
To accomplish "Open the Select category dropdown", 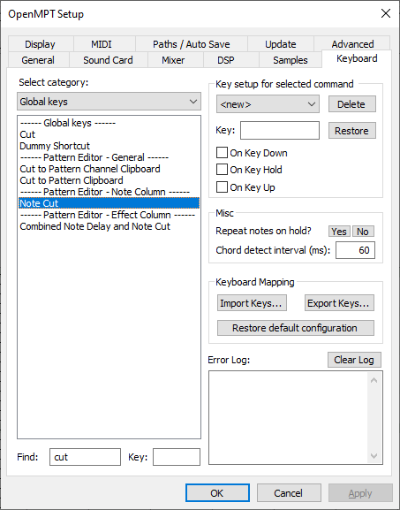I will click(109, 102).
